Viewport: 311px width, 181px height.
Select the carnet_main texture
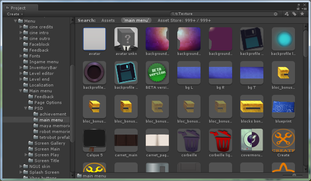[126, 140]
